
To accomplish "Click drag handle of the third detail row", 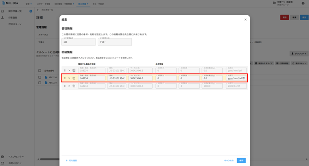I will [x=65, y=86].
